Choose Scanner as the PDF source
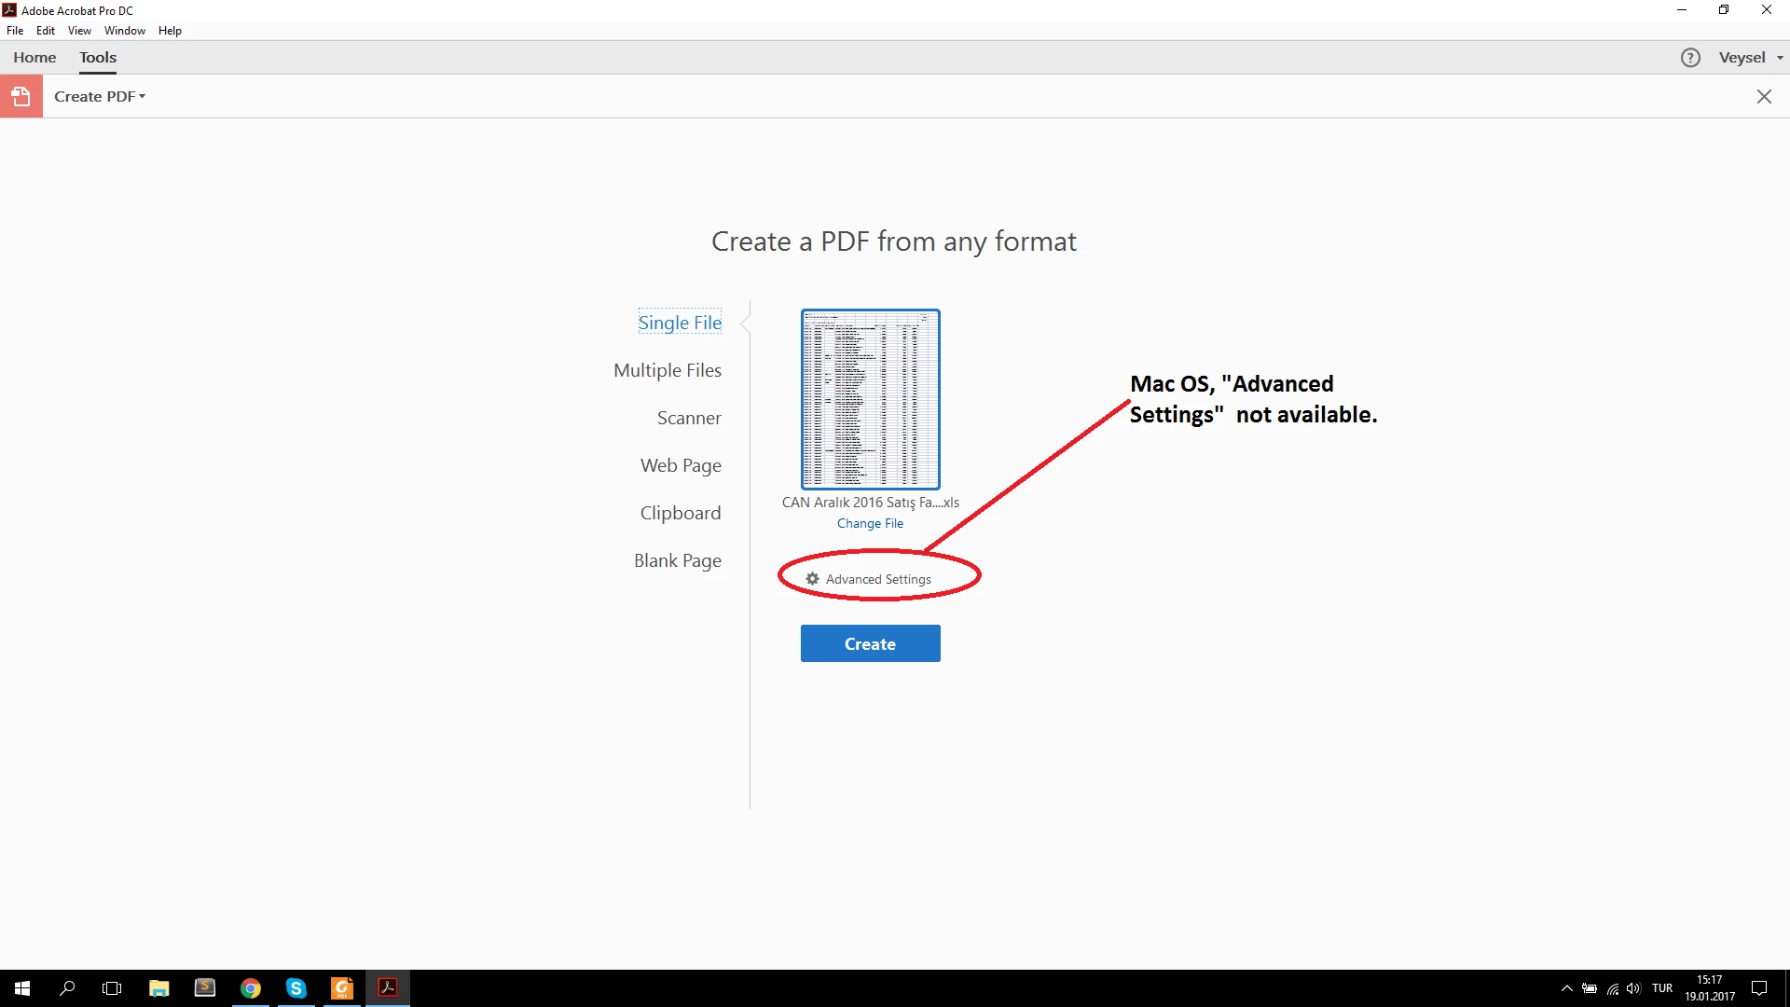 [688, 418]
